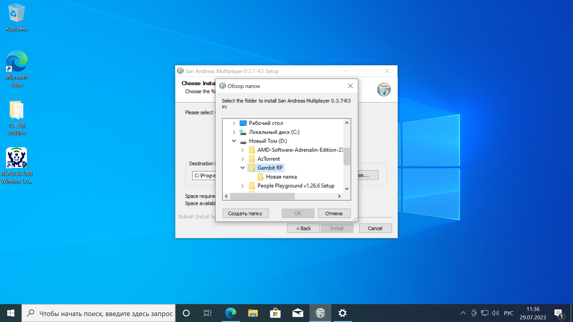Confirm folder with the OK button
The height and width of the screenshot is (322, 573).
pyautogui.click(x=298, y=213)
